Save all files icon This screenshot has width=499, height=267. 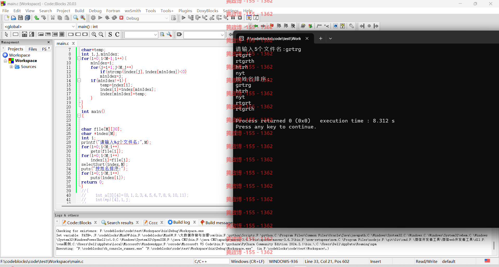28,18
